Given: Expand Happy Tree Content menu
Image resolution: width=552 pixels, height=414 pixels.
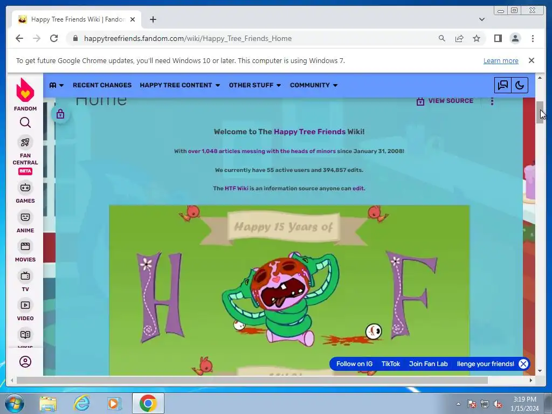Looking at the screenshot, I should coord(180,85).
